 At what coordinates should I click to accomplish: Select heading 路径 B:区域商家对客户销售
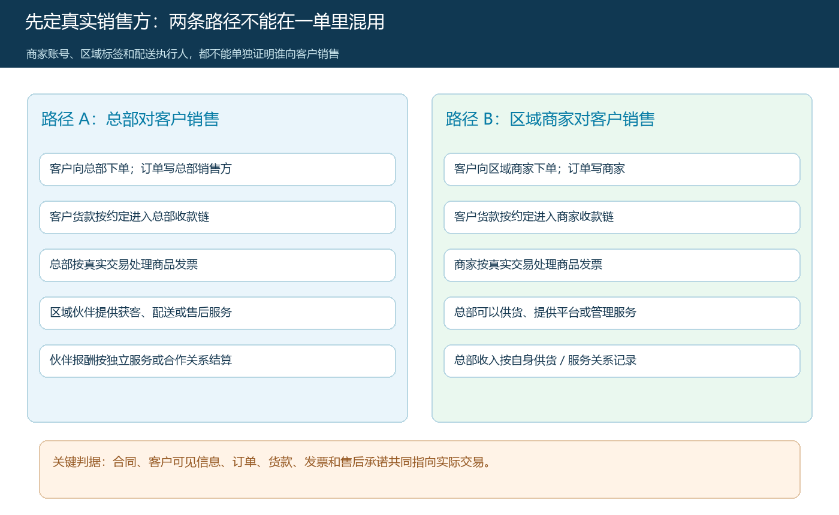(550, 119)
